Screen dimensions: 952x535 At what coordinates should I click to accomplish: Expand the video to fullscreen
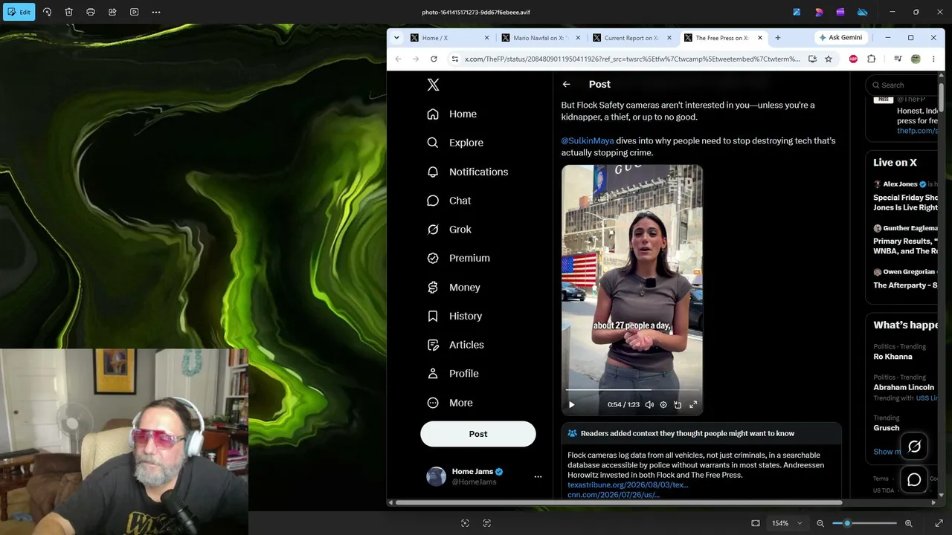(693, 405)
